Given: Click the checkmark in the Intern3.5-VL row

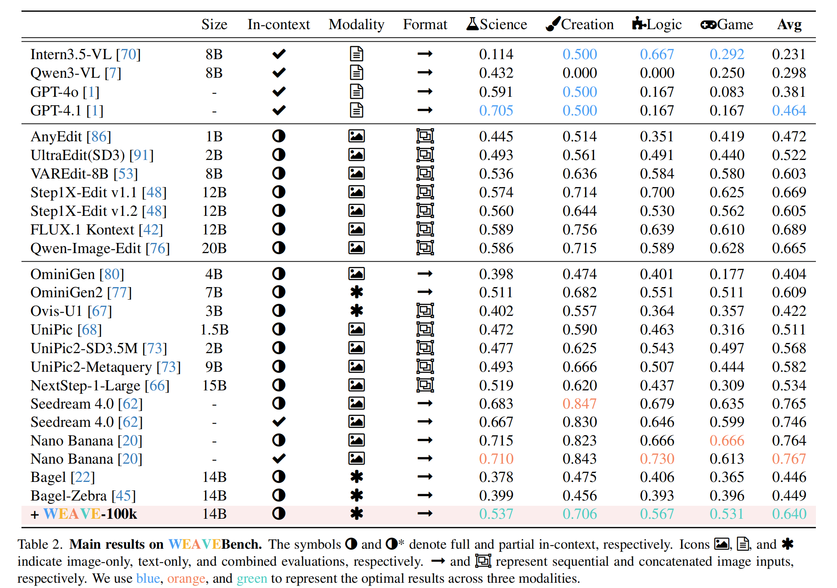Looking at the screenshot, I should (279, 54).
